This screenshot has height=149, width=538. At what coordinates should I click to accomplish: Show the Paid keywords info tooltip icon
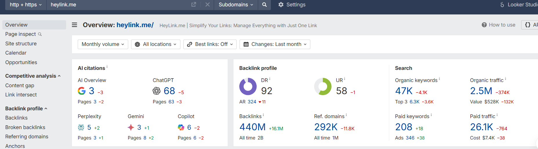pos(431,115)
